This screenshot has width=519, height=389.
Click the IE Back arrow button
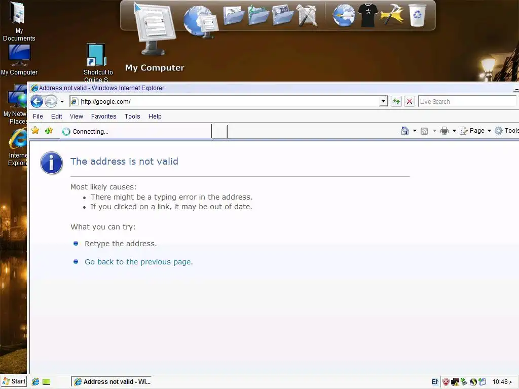(x=36, y=101)
